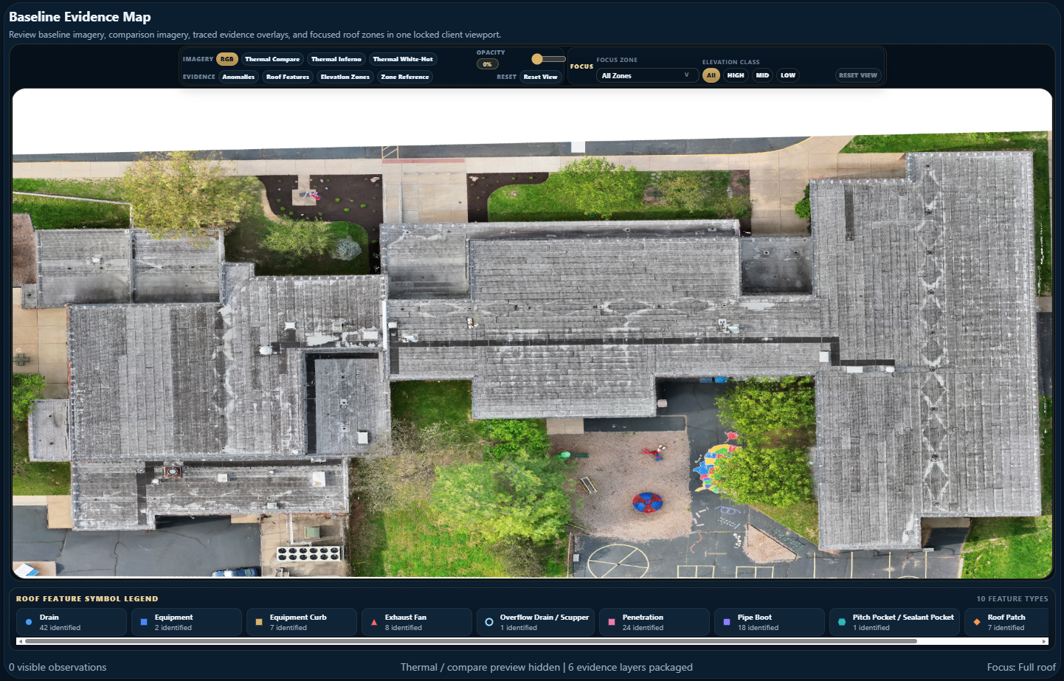Screen dimensions: 1064x681
Task: Click the red triangle Exhaust Fan icon
Action: coord(374,622)
